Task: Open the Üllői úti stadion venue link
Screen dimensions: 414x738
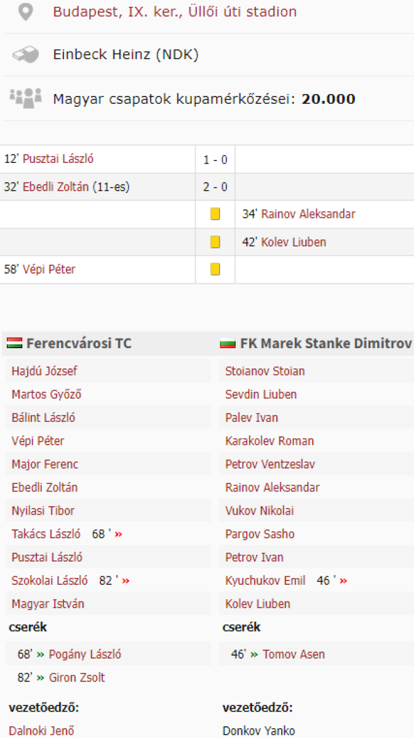Action: (x=175, y=12)
